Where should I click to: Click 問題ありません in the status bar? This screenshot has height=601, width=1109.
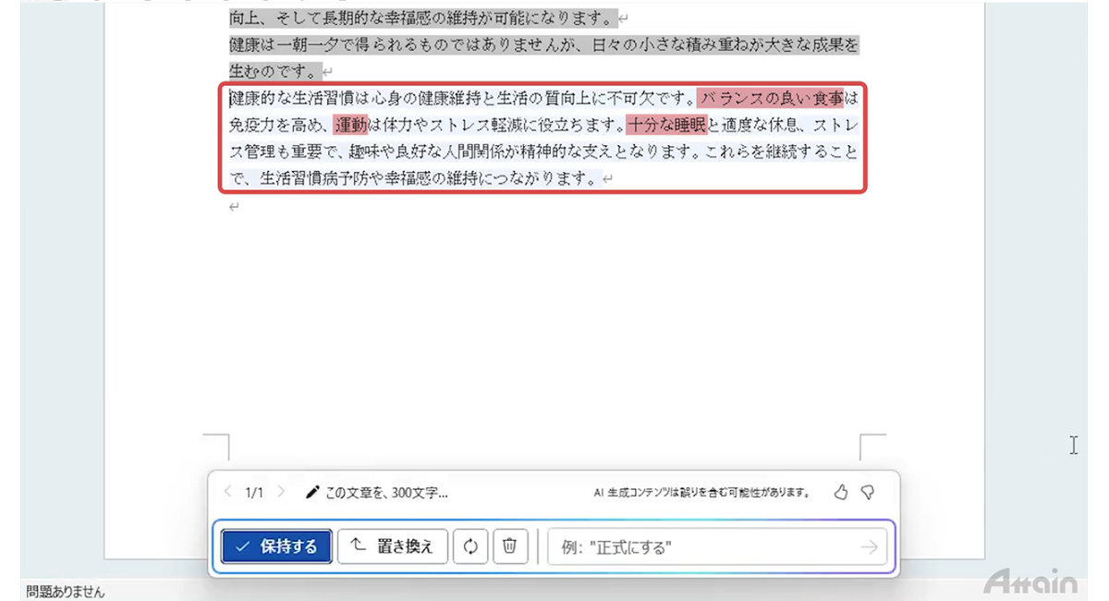pos(66,592)
